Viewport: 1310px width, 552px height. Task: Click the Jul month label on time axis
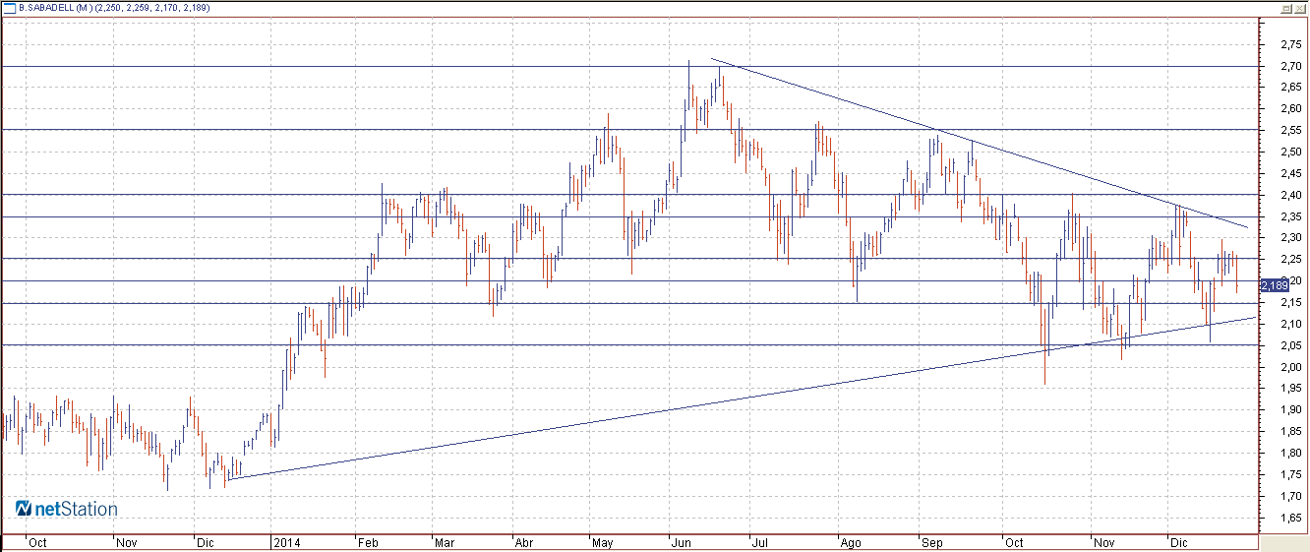(x=758, y=542)
